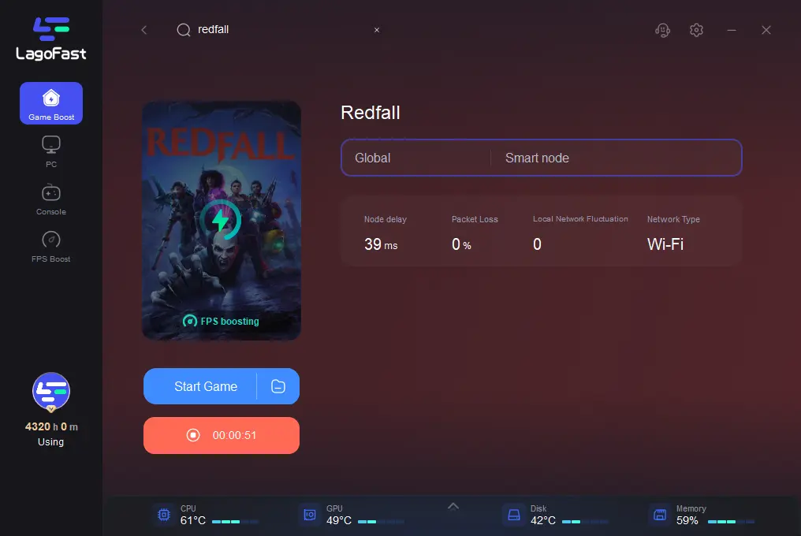Click the GPU 49°C temperature reading
The image size is (801, 536).
(339, 521)
